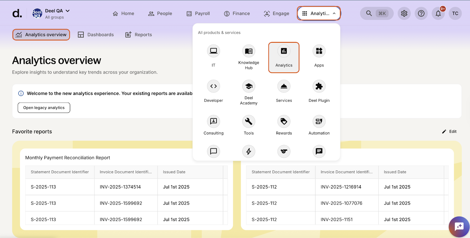Open the TC user profile menu
Screen dimensions: 470x238
tap(455, 13)
